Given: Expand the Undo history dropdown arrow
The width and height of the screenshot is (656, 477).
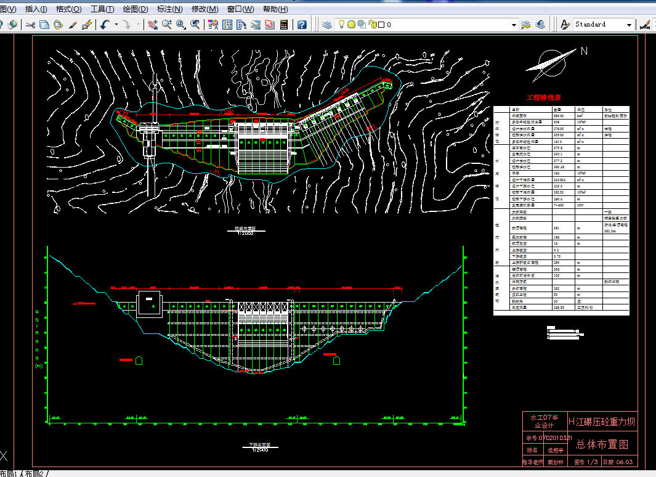Looking at the screenshot, I should (116, 25).
